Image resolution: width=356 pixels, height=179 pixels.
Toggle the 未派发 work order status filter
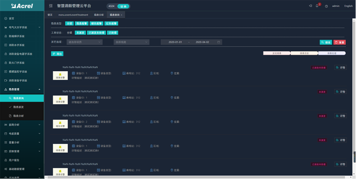[x=80, y=33]
